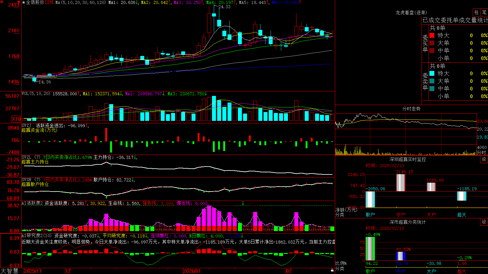488x274 pixels.
Task: Switch the Dragon-Tiger panel to 柱 bar view
Action: coord(476,12)
